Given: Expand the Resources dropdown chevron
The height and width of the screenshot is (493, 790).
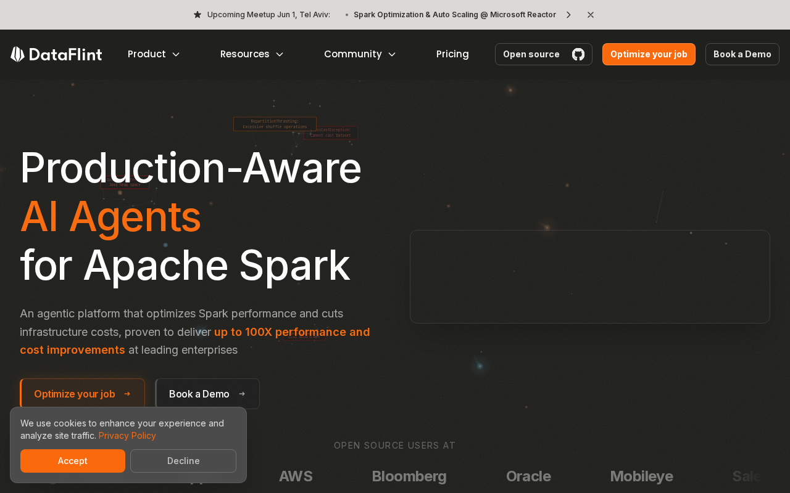Looking at the screenshot, I should click(280, 54).
